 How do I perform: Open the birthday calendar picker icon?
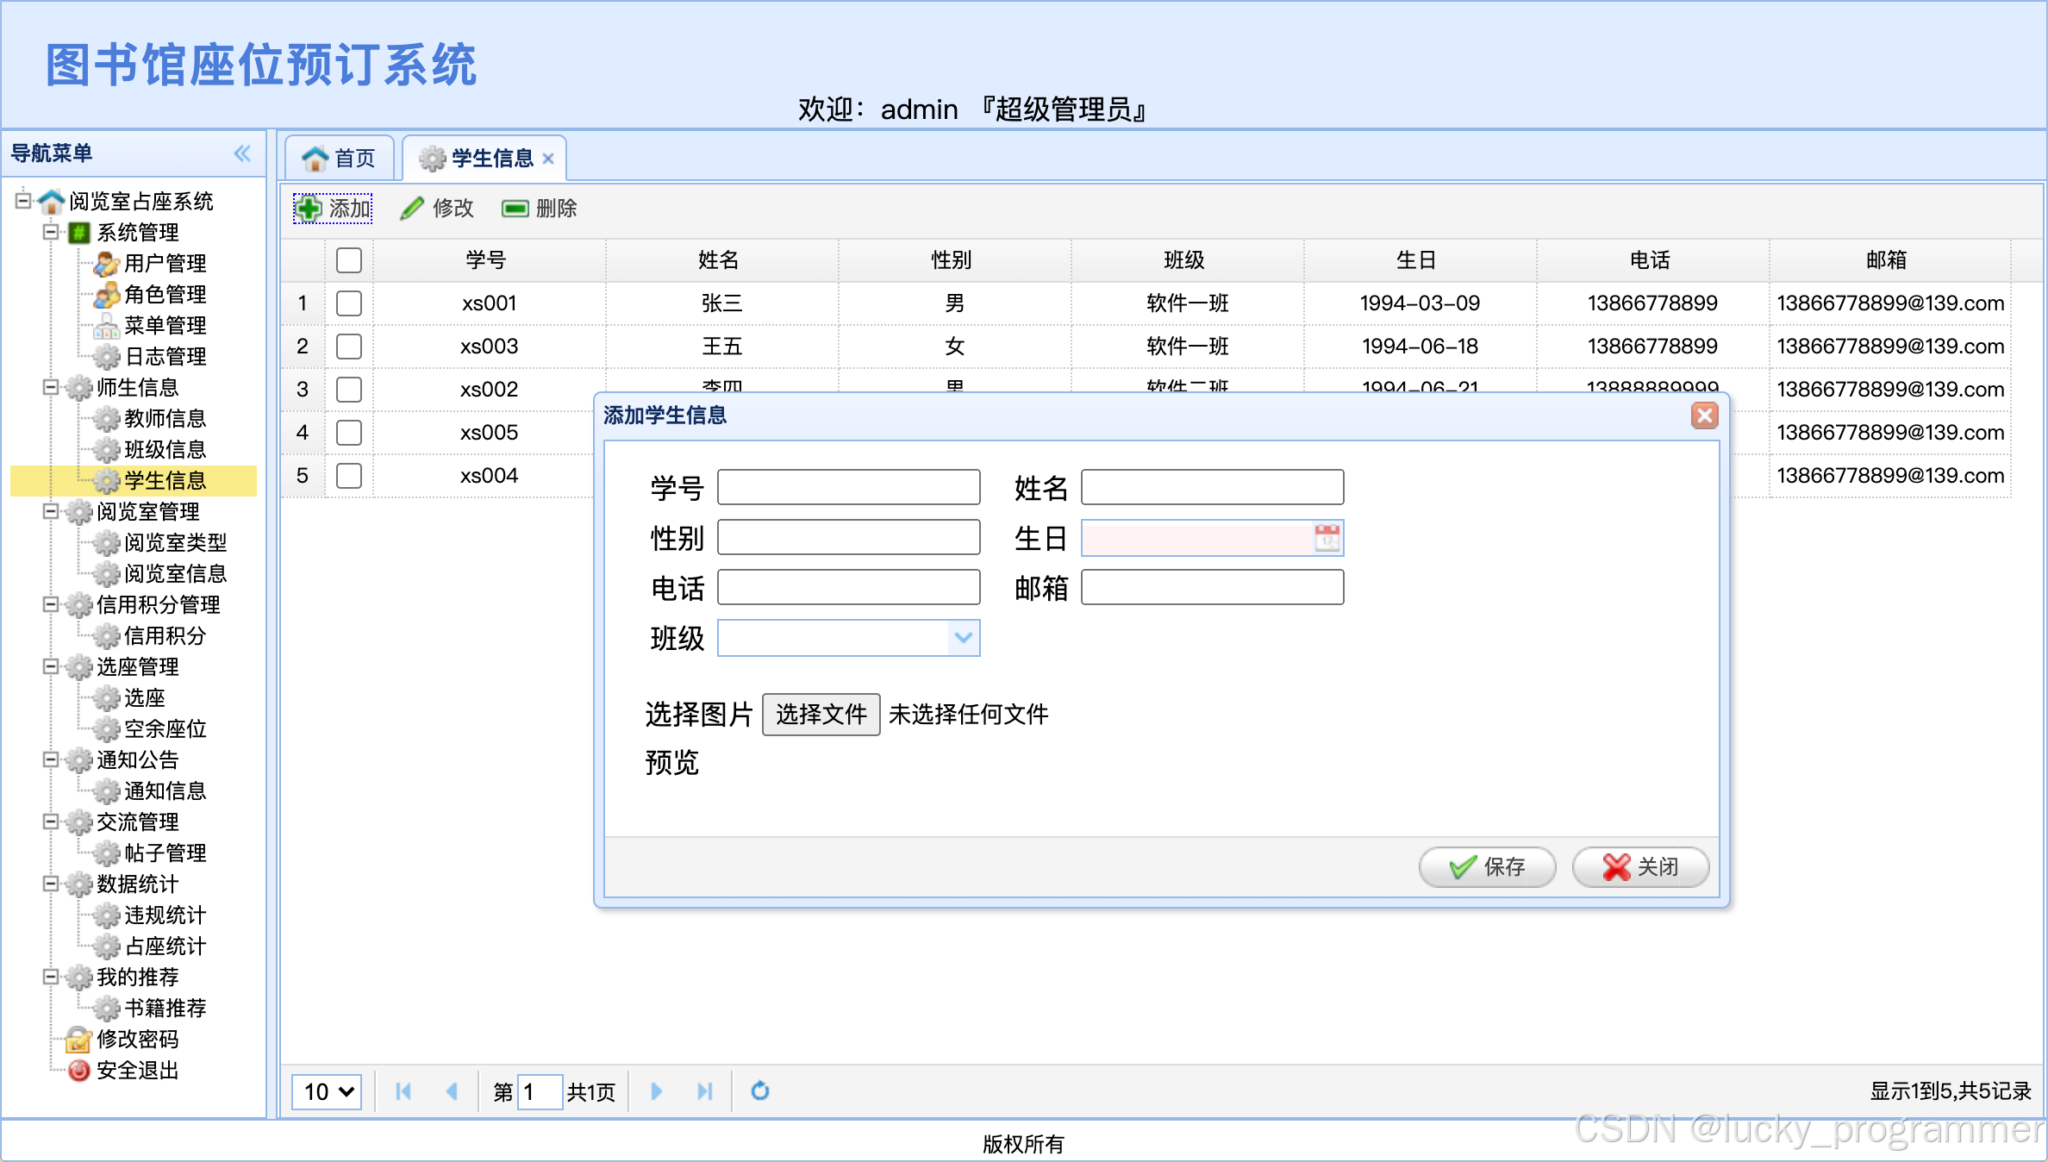click(1327, 538)
